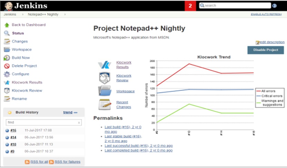Open the Klocwork Review main page link

[x=124, y=78]
